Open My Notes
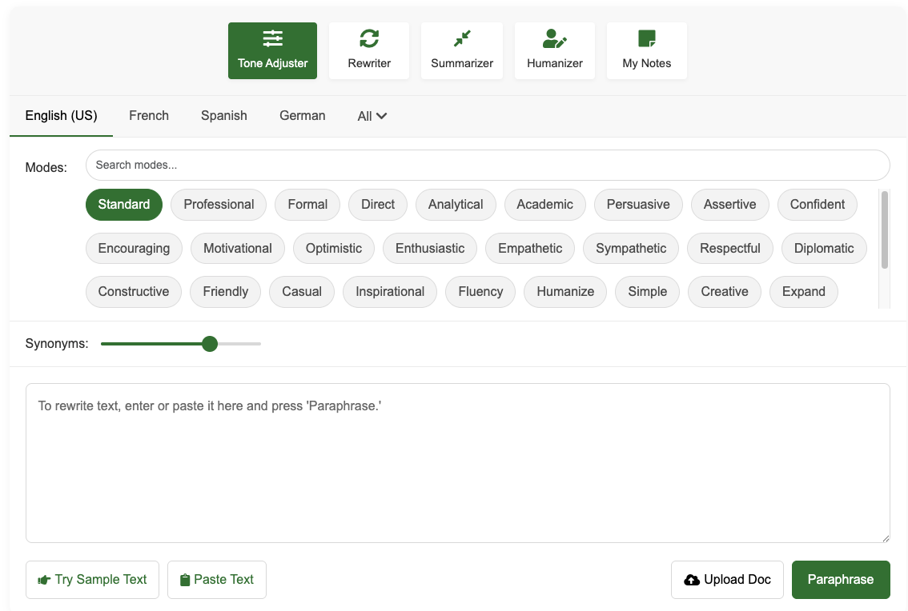This screenshot has height=611, width=908. [x=646, y=51]
